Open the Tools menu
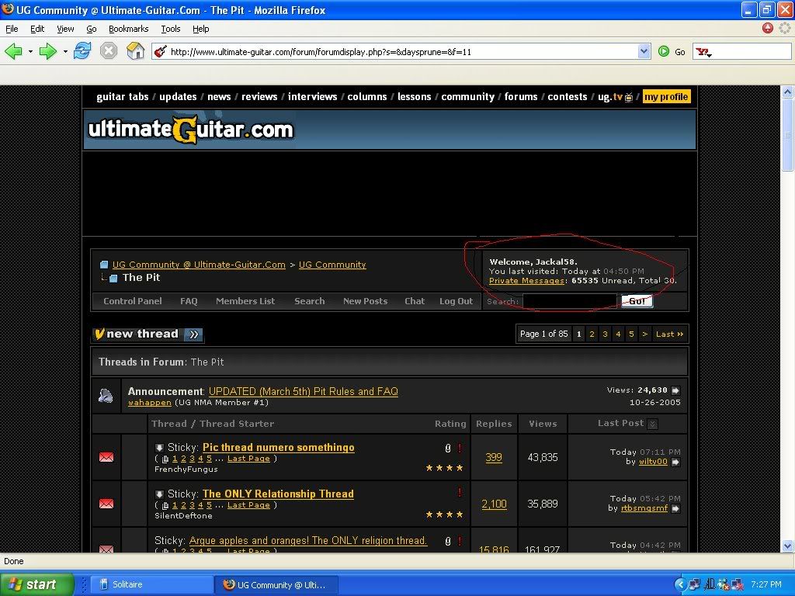This screenshot has width=795, height=596. 171,29
